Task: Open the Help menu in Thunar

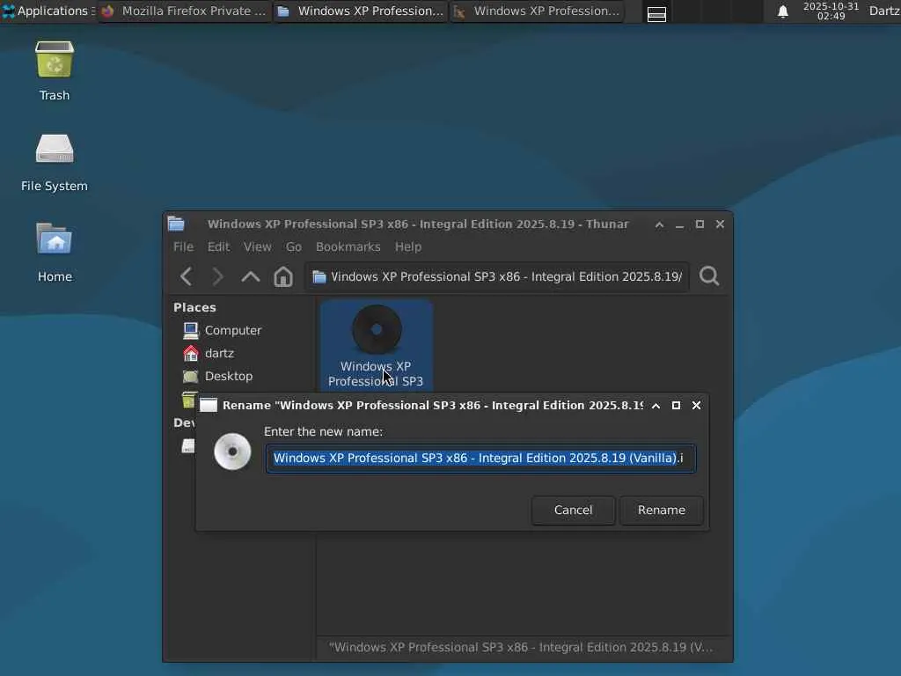Action: click(x=408, y=246)
